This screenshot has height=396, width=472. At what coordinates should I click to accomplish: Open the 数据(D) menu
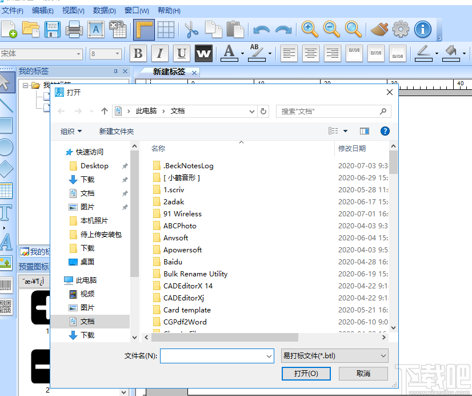pyautogui.click(x=104, y=11)
